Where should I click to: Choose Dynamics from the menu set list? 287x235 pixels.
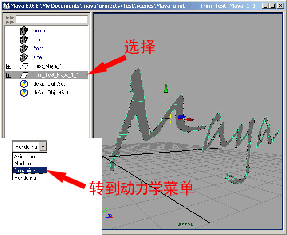[x=30, y=171]
